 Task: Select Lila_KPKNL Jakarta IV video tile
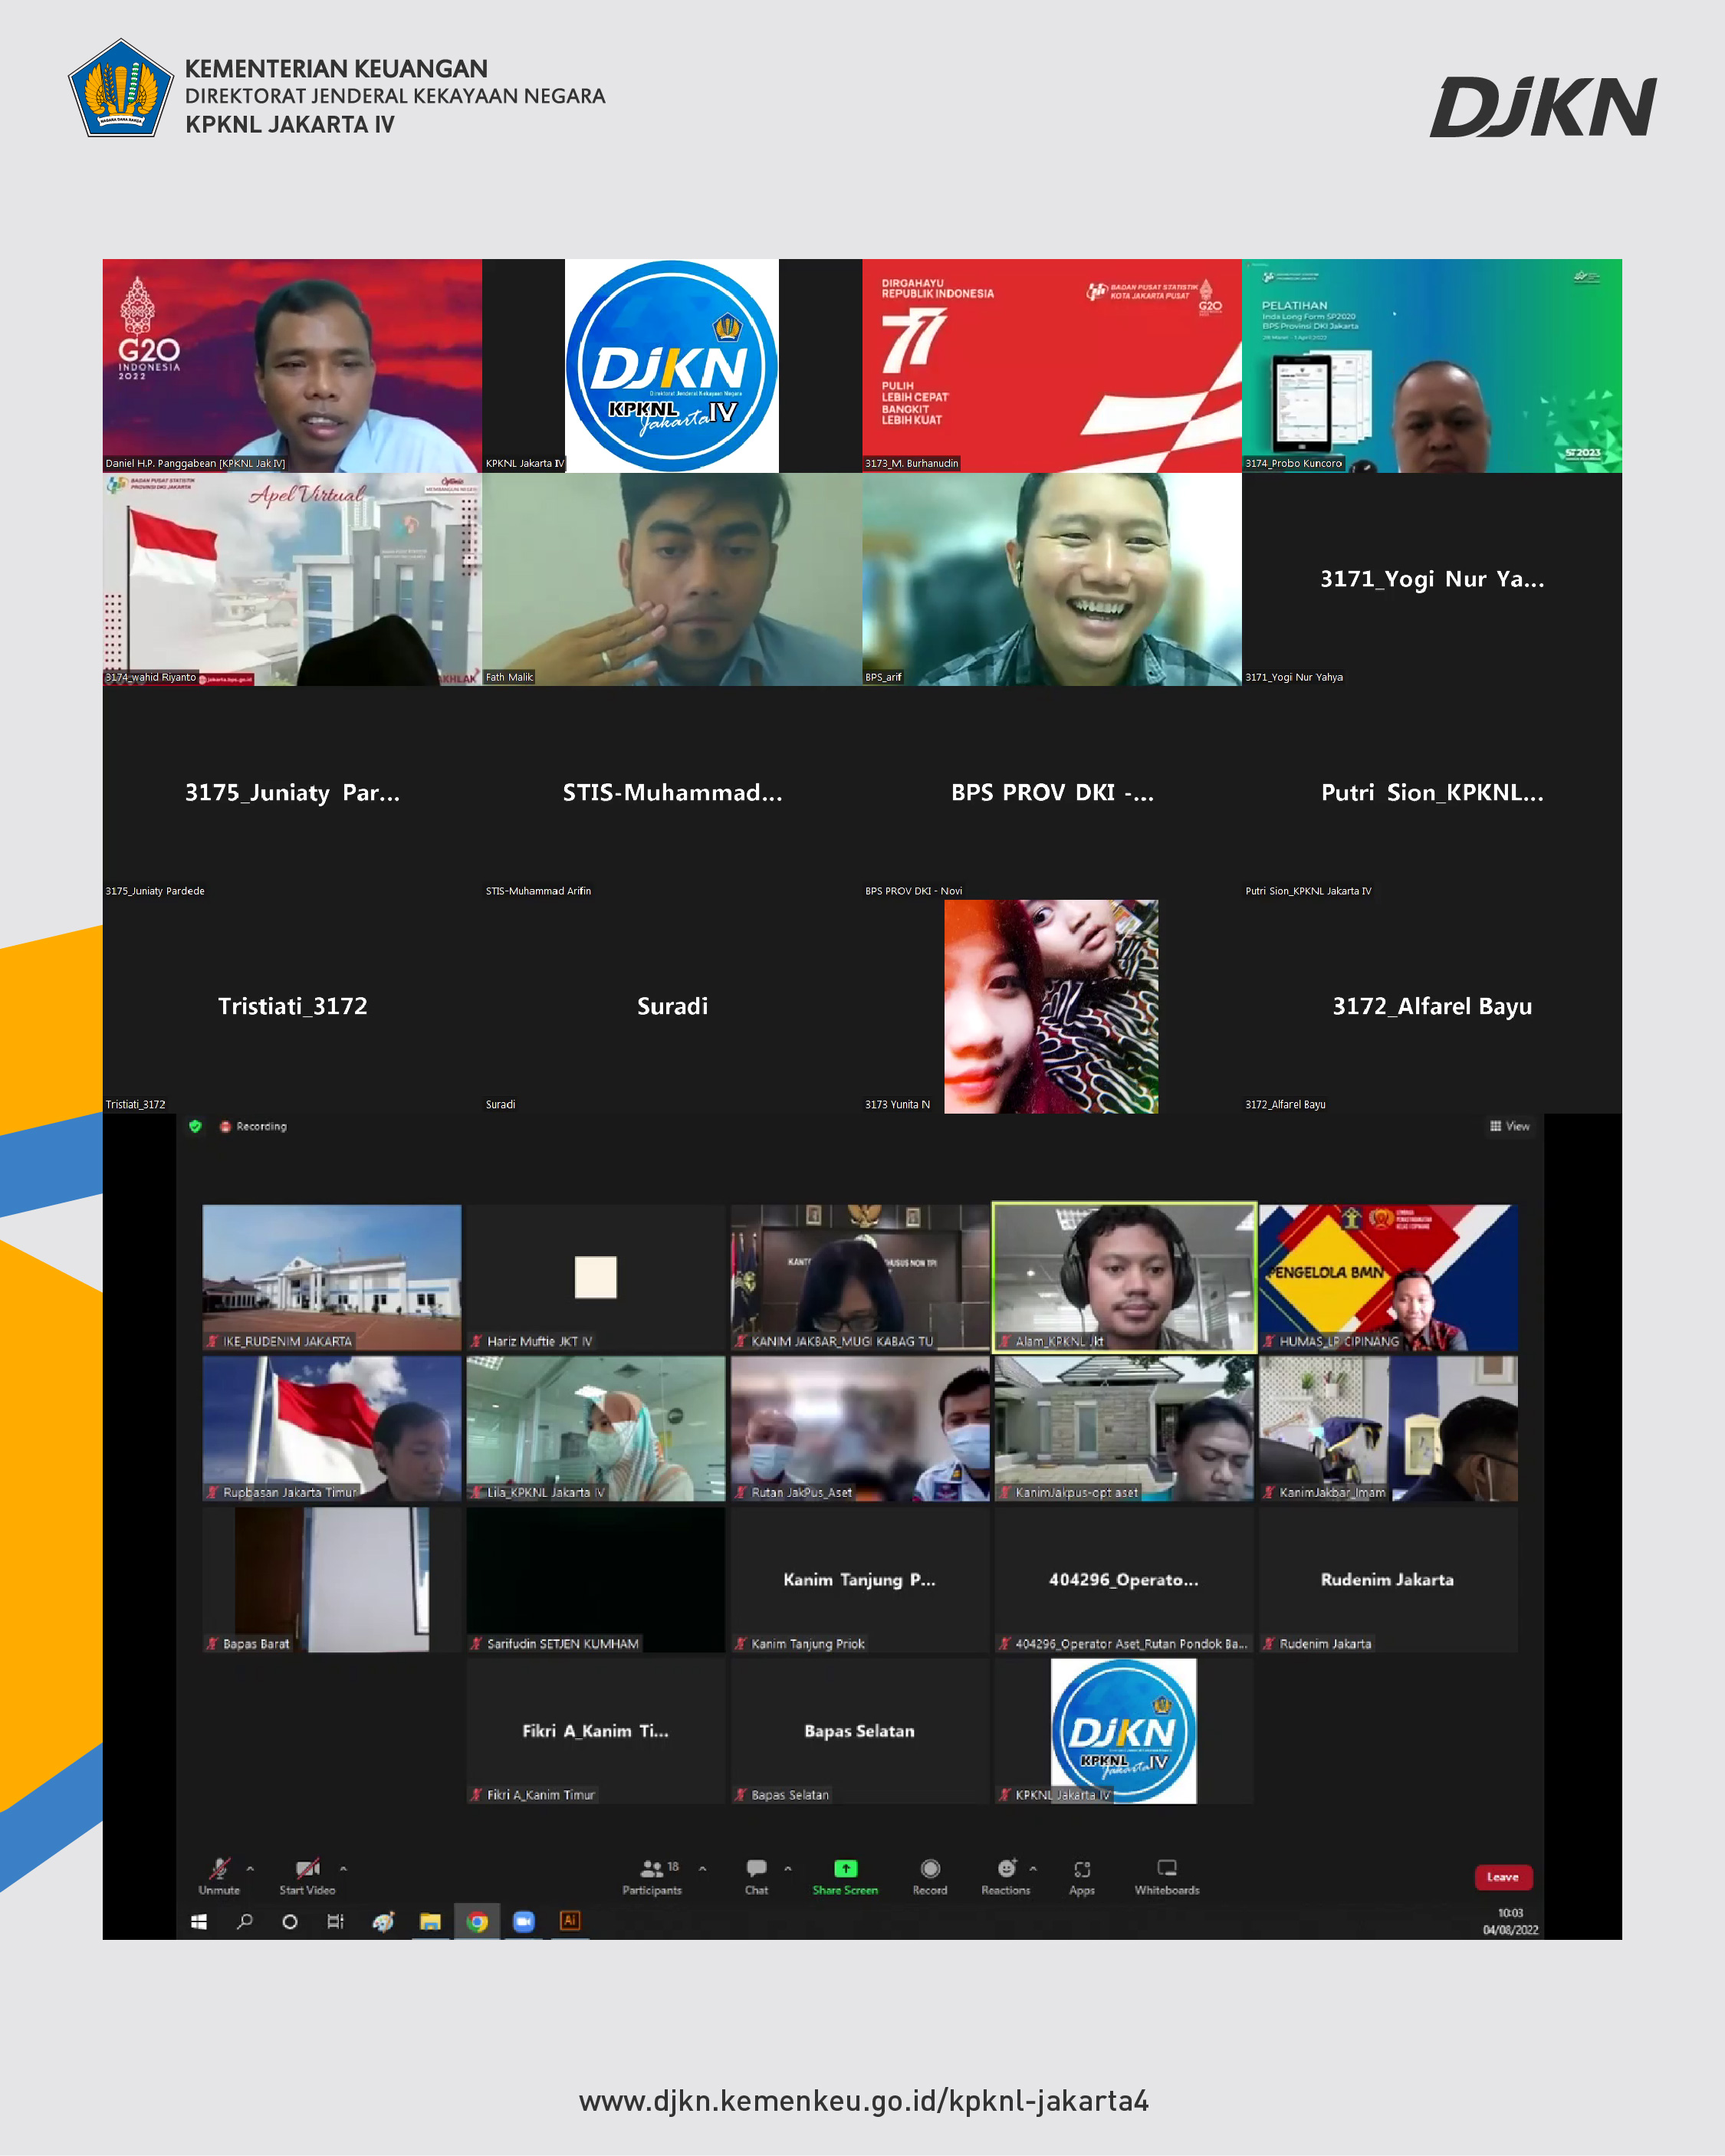pos(596,1428)
